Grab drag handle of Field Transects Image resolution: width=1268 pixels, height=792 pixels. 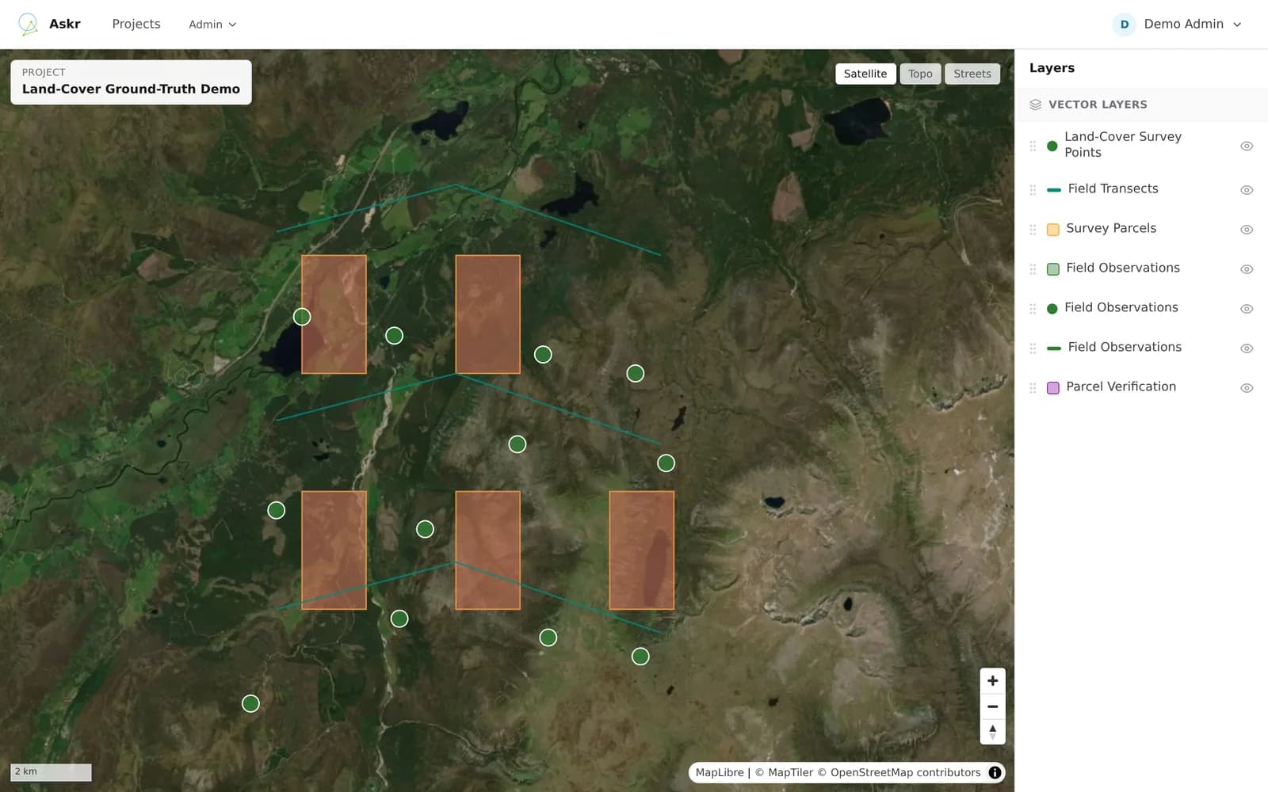(1033, 190)
